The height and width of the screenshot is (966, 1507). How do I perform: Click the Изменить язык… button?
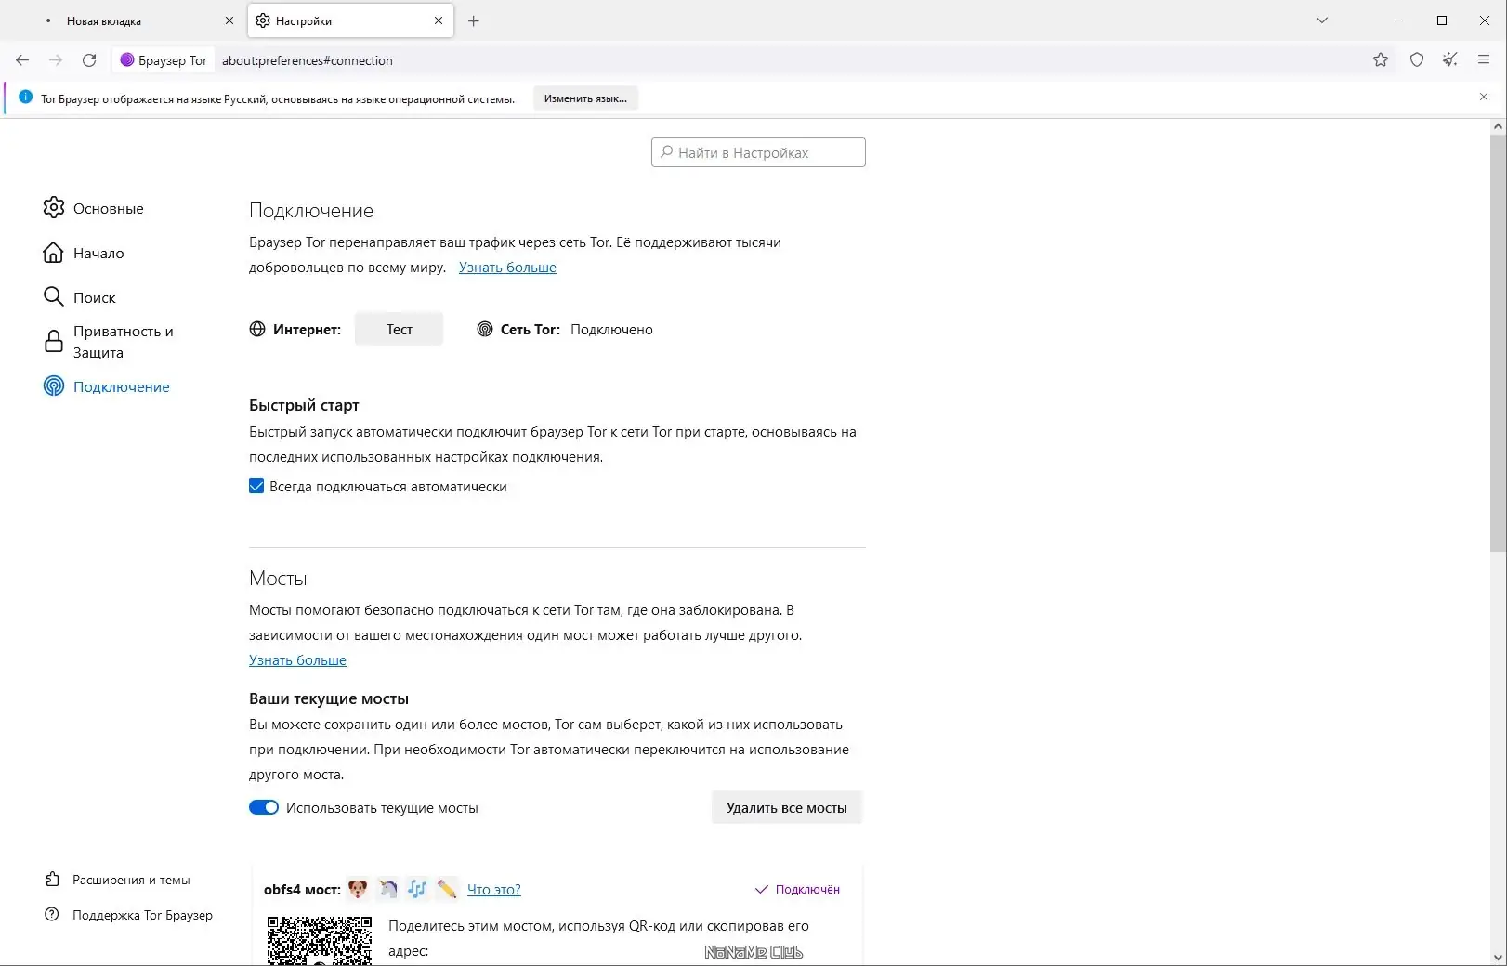585,98
